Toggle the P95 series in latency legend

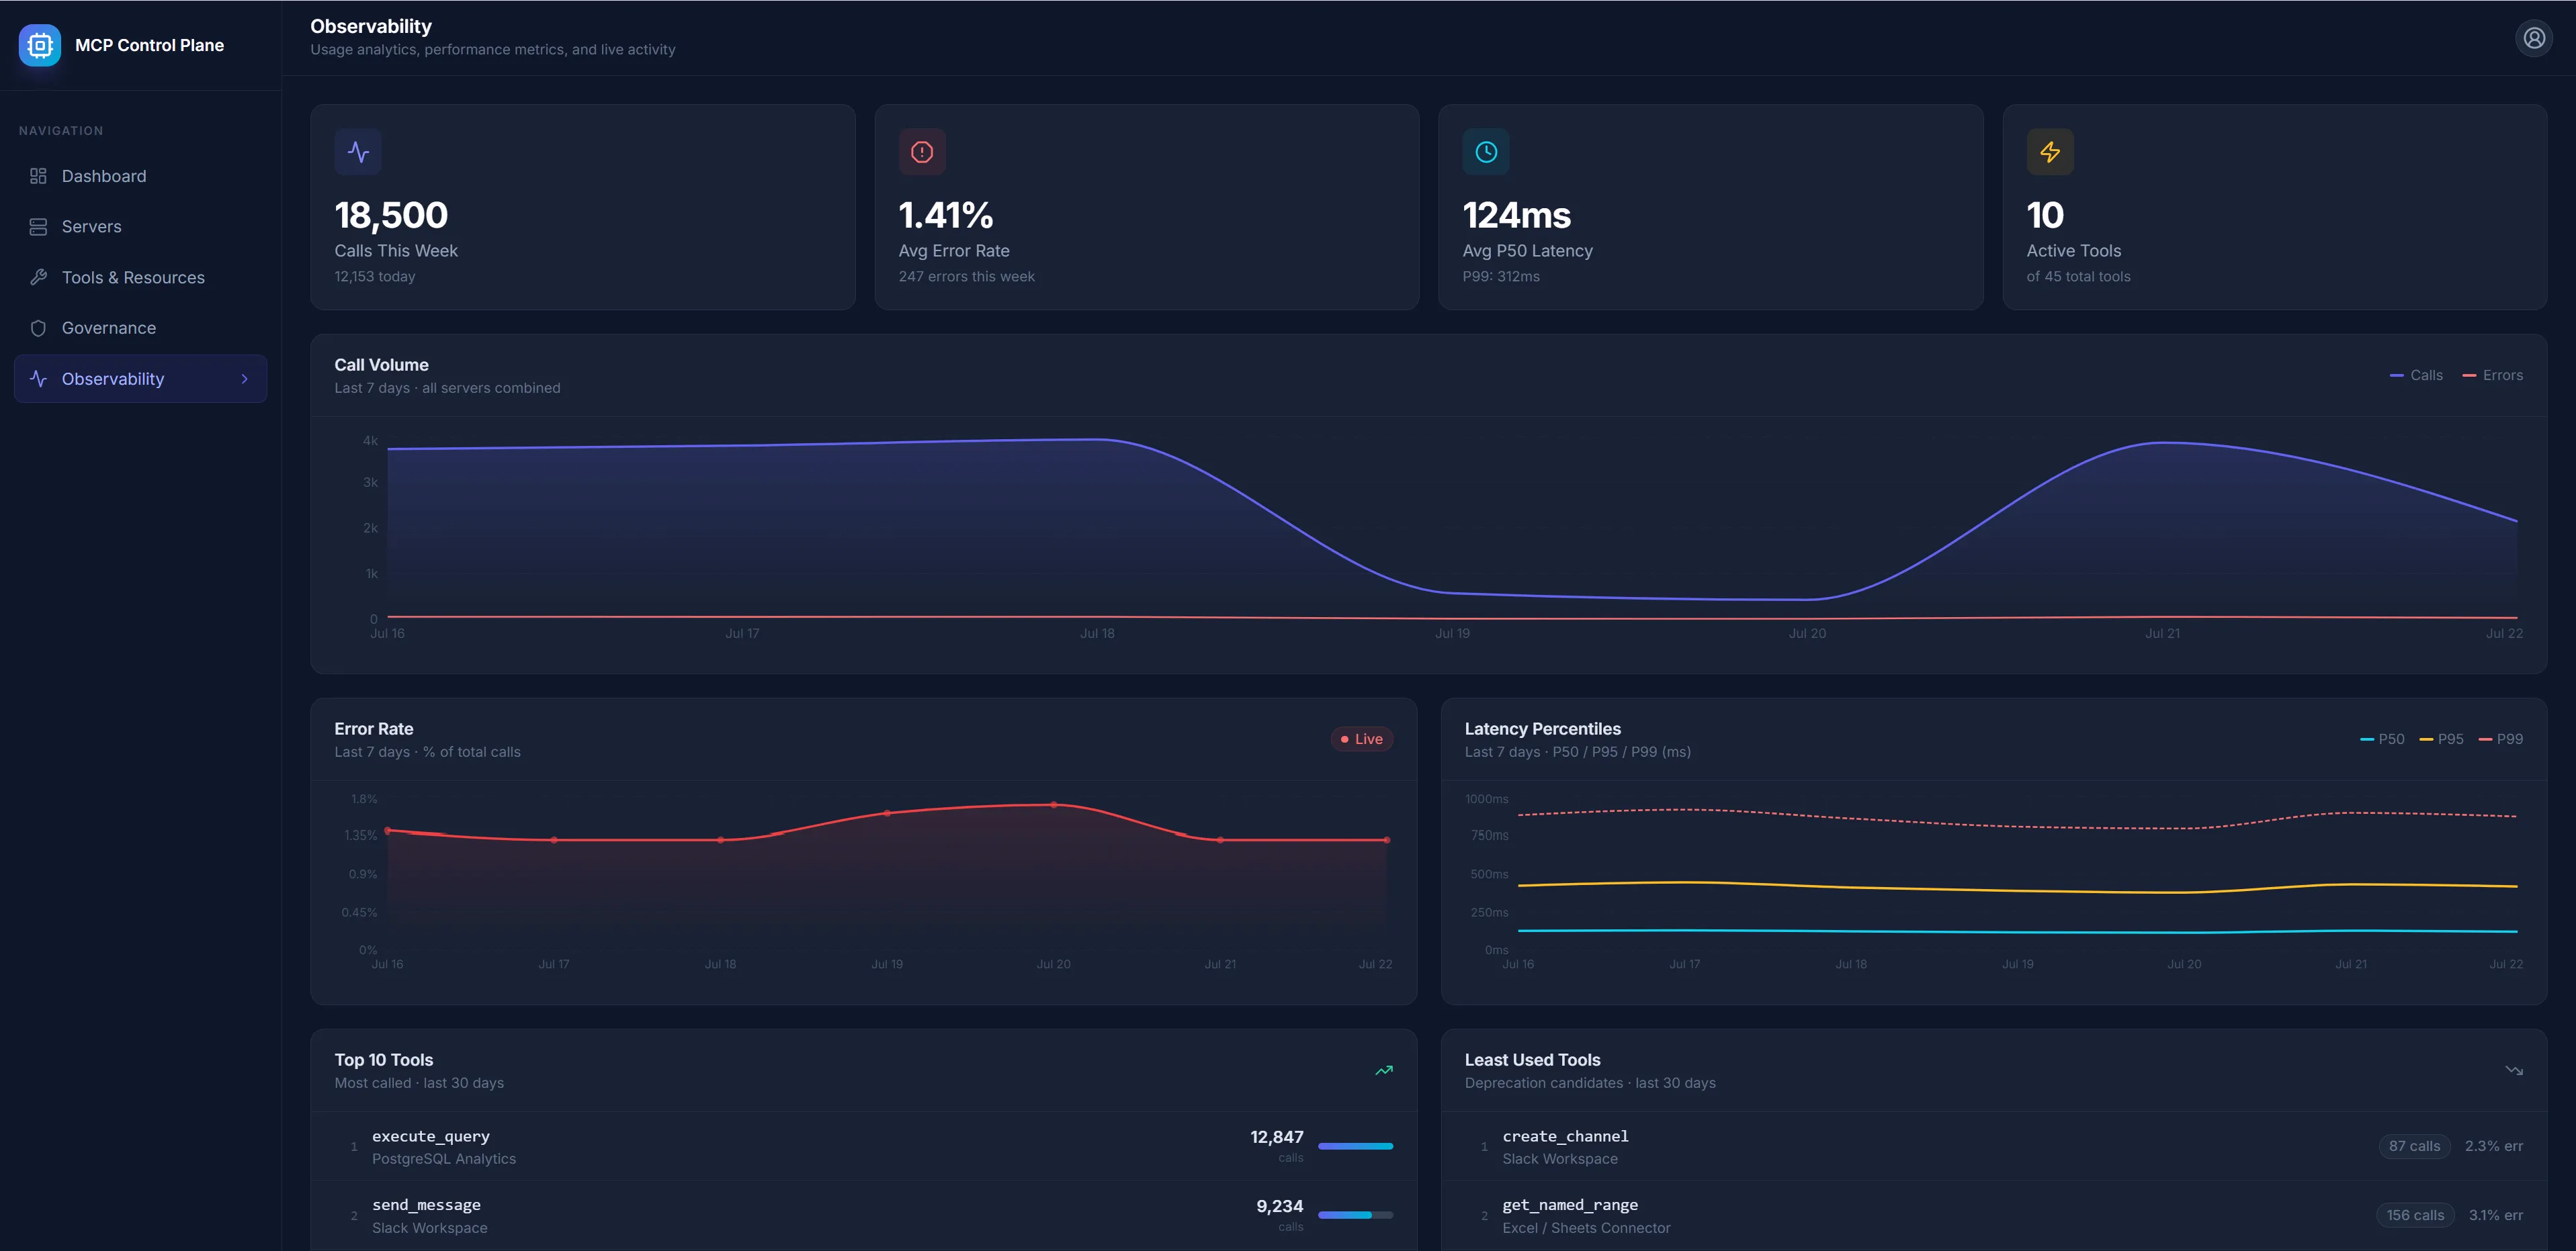pos(2441,739)
